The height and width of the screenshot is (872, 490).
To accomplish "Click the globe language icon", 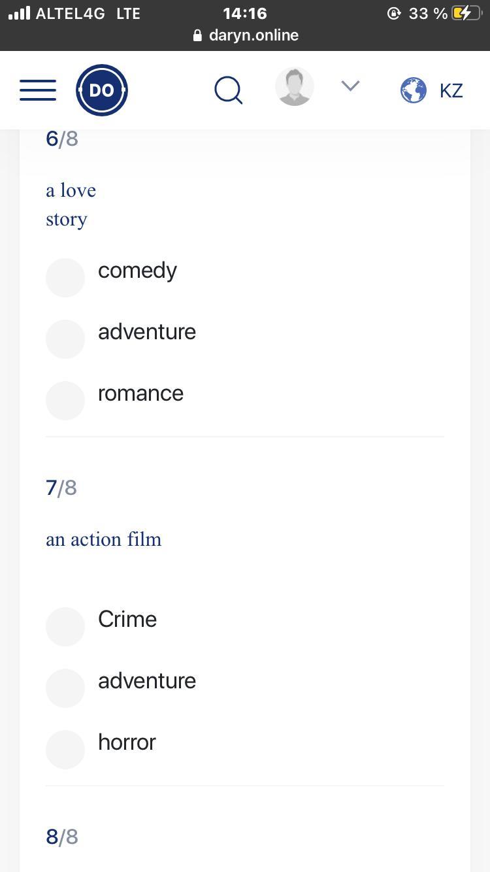I will point(414,90).
